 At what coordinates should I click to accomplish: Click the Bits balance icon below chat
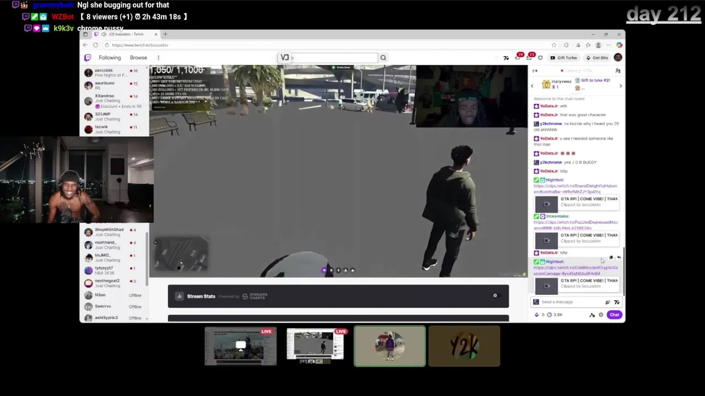click(536, 315)
